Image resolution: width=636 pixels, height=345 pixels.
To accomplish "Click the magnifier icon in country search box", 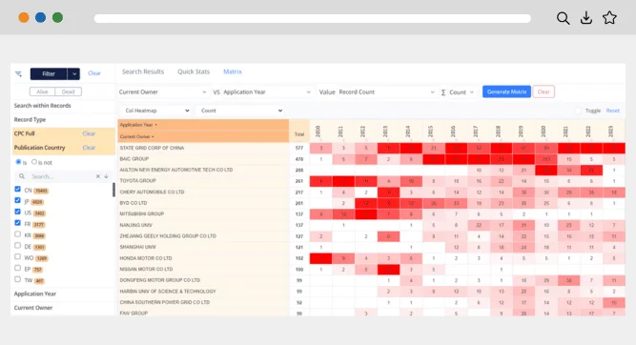I will coord(22,176).
